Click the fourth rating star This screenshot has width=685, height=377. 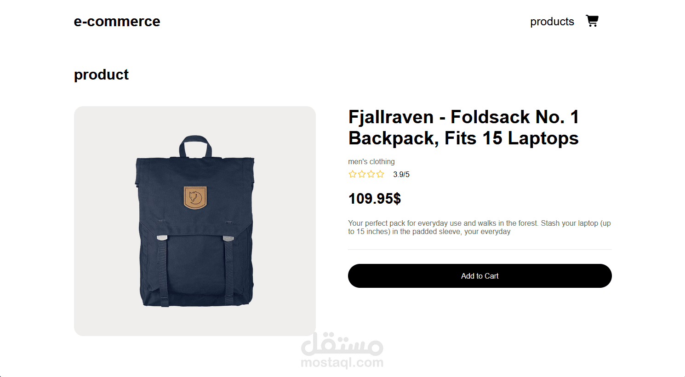(x=380, y=174)
